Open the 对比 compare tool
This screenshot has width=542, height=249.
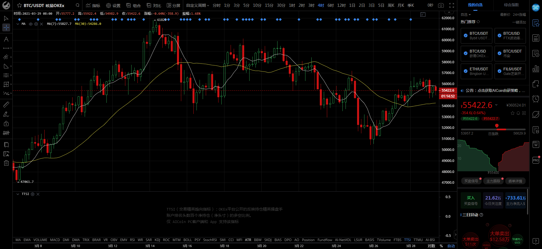coord(154,5)
